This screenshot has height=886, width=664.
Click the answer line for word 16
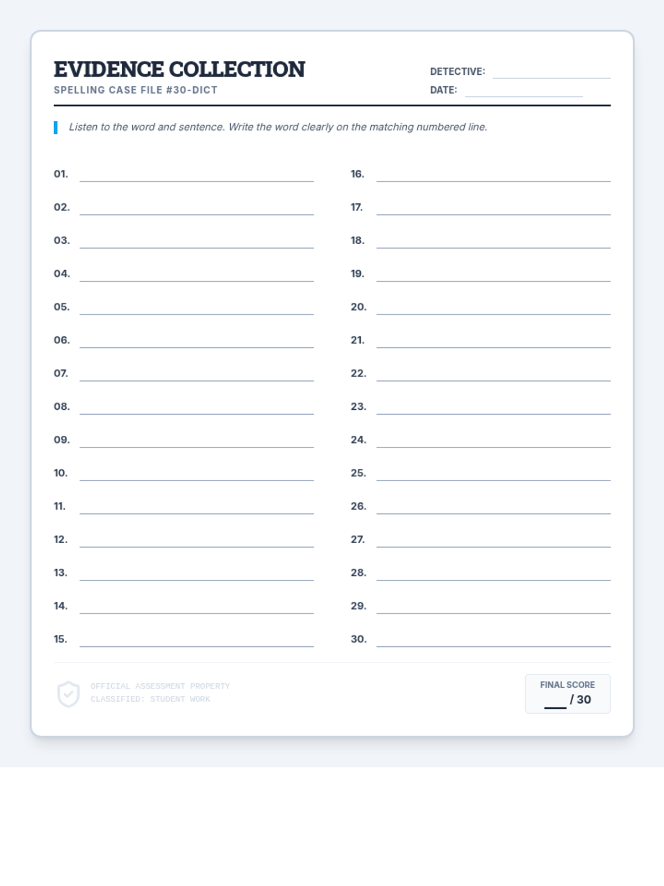pos(493,176)
